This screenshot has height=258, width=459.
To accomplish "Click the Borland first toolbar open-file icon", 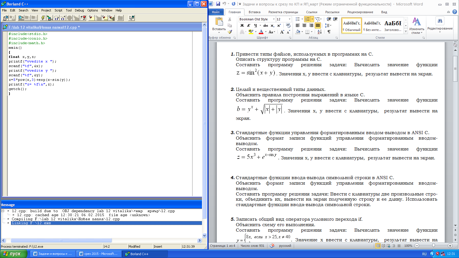I will coord(5,18).
